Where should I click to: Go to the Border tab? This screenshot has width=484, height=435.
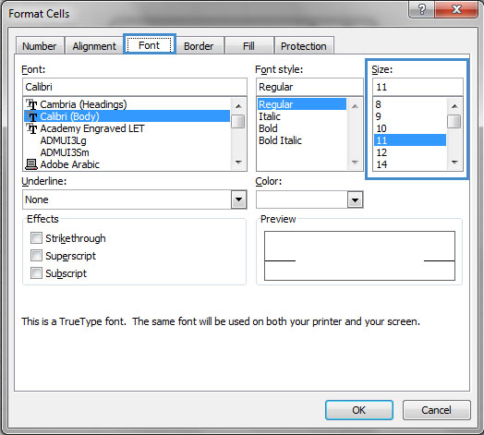click(x=199, y=46)
